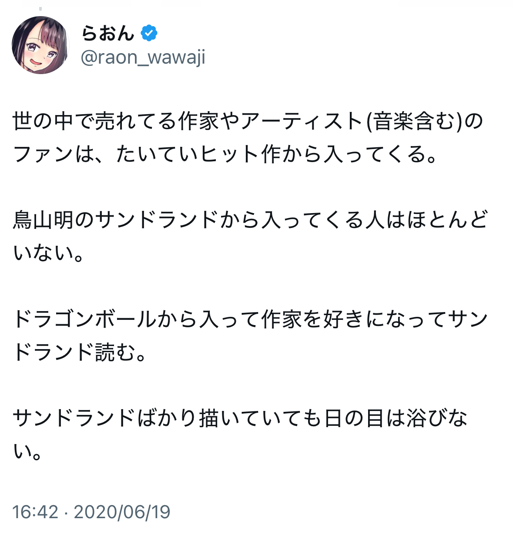Image resolution: width=513 pixels, height=533 pixels.
Task: Click the 2020/06/19 tweet date
Action: click(122, 512)
